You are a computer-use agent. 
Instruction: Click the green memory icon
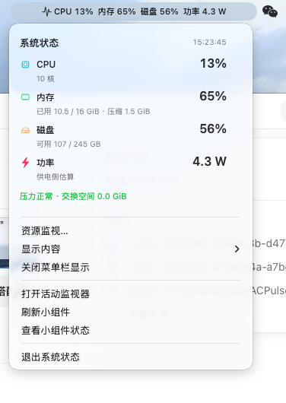coord(25,97)
